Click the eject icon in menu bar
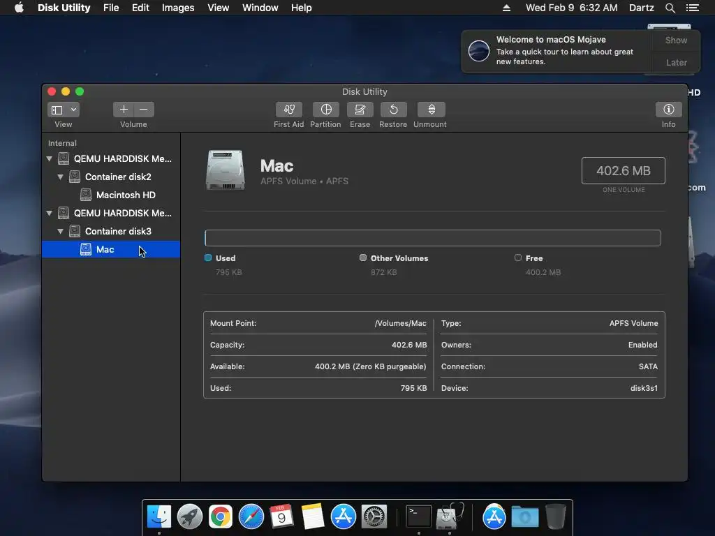Screen dimensions: 715x536 [x=506, y=8]
